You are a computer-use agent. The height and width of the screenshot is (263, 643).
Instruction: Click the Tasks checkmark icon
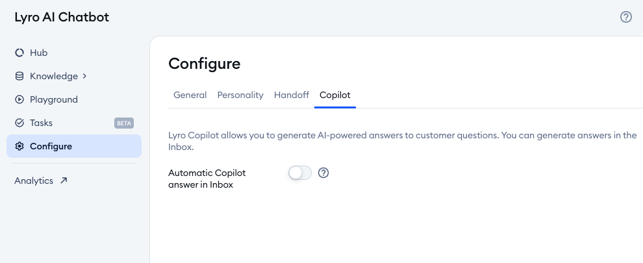point(19,123)
